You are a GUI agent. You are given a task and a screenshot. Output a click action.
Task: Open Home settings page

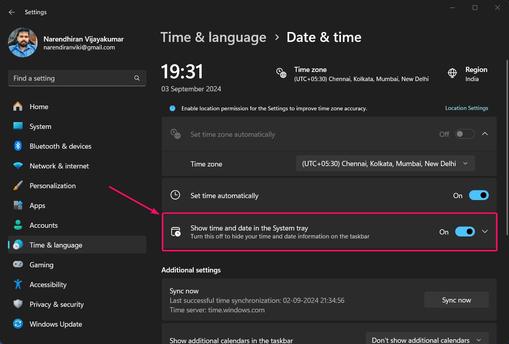point(77,107)
